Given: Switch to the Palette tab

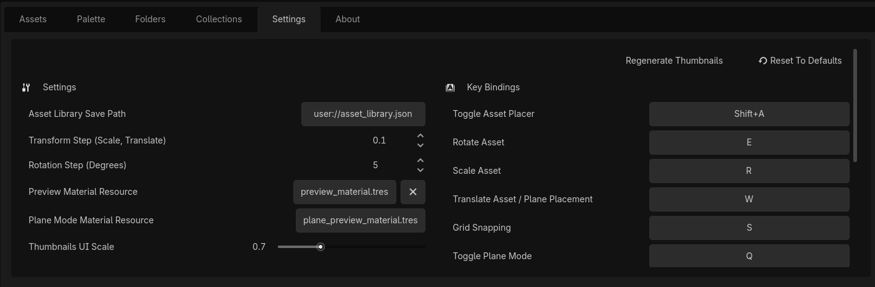Looking at the screenshot, I should coord(91,19).
